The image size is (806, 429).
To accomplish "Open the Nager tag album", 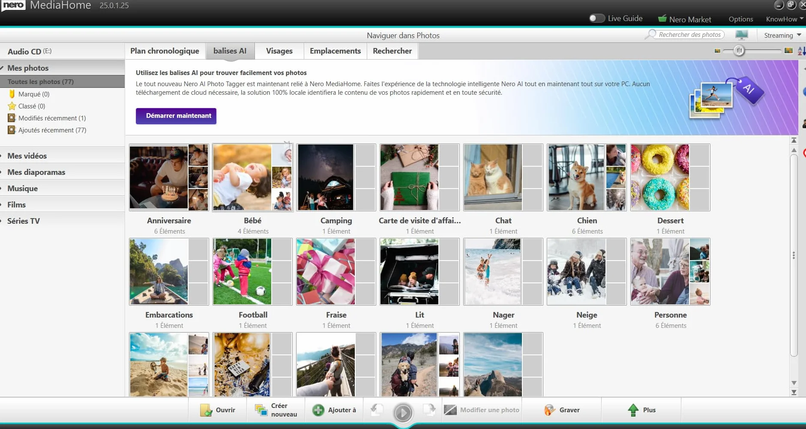I will pos(503,272).
